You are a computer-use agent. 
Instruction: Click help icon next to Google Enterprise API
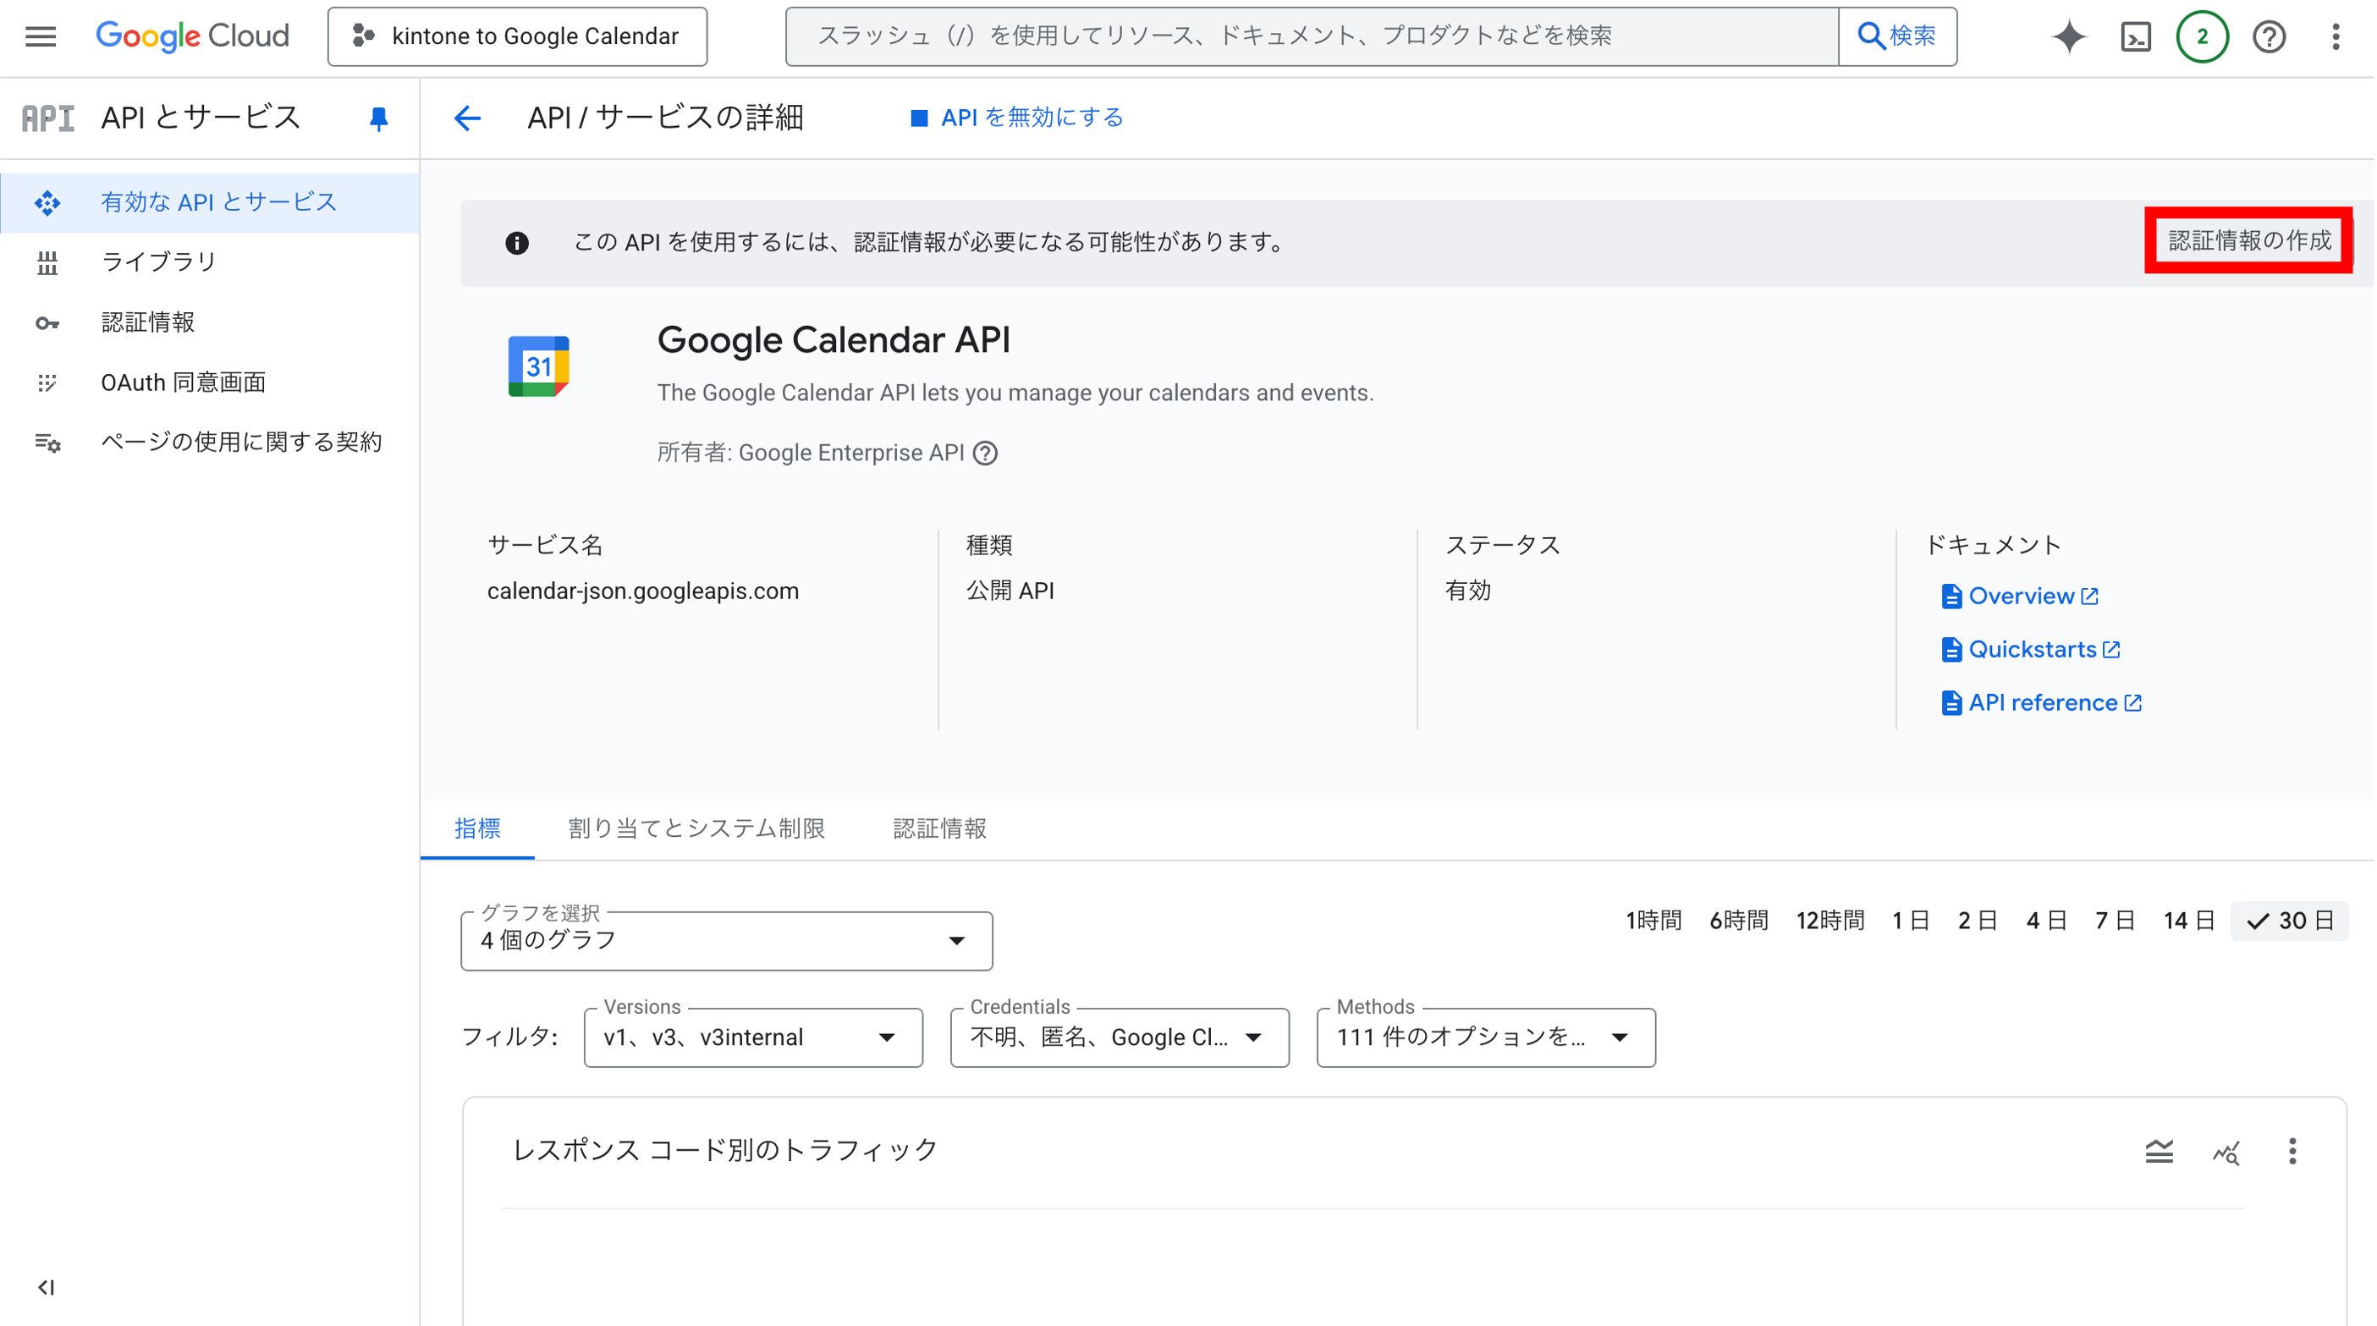point(986,453)
